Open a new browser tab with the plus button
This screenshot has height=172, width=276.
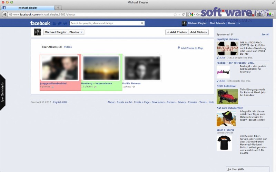tap(58, 8)
